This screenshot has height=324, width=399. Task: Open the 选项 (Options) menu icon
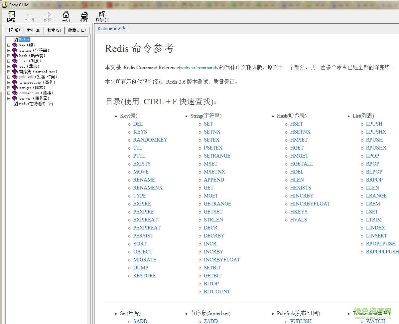[x=102, y=16]
